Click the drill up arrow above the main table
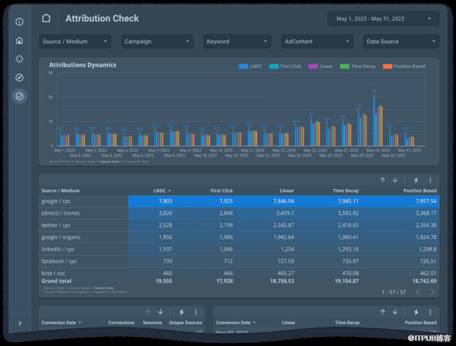This screenshot has width=456, height=346. click(382, 180)
